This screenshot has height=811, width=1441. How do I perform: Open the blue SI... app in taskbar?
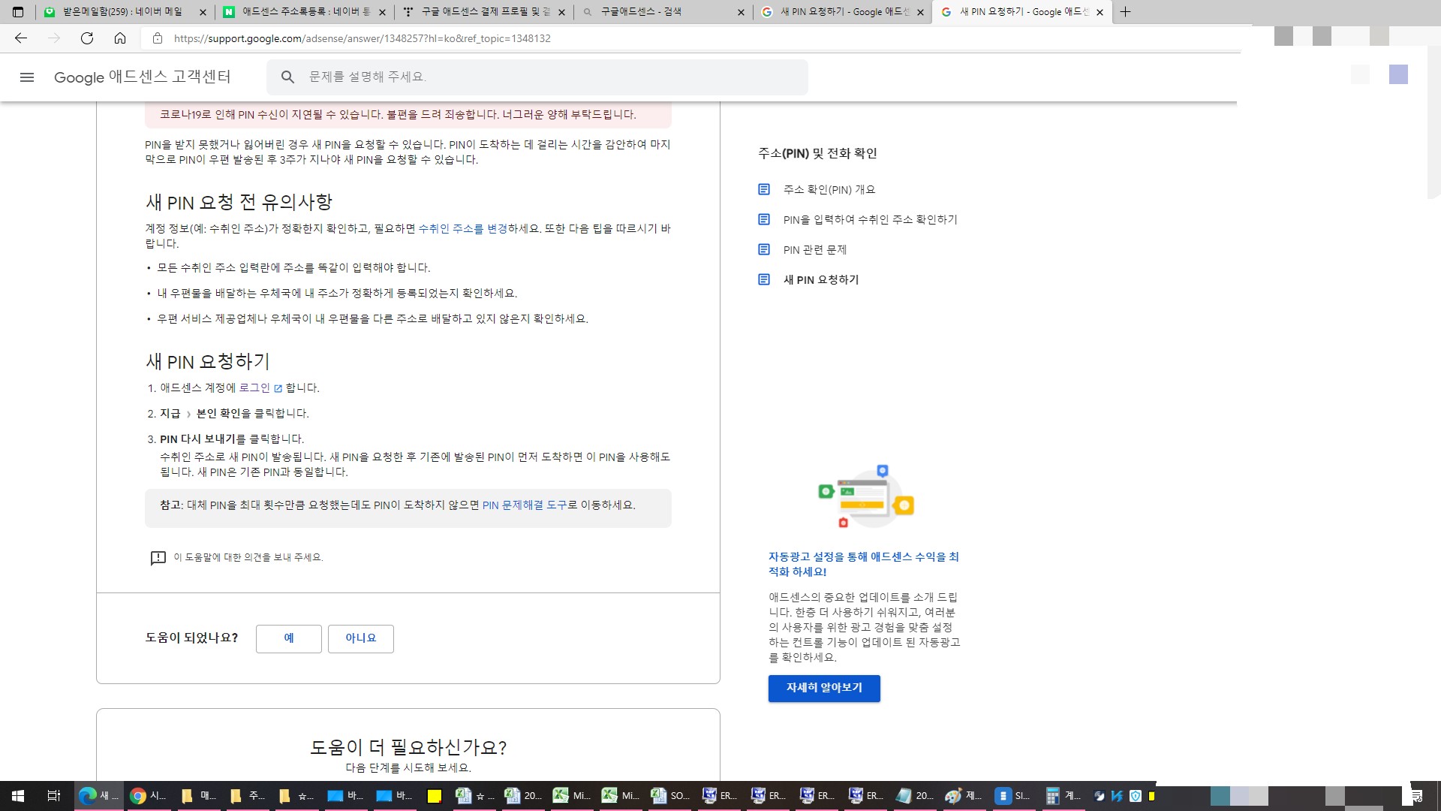(1013, 796)
